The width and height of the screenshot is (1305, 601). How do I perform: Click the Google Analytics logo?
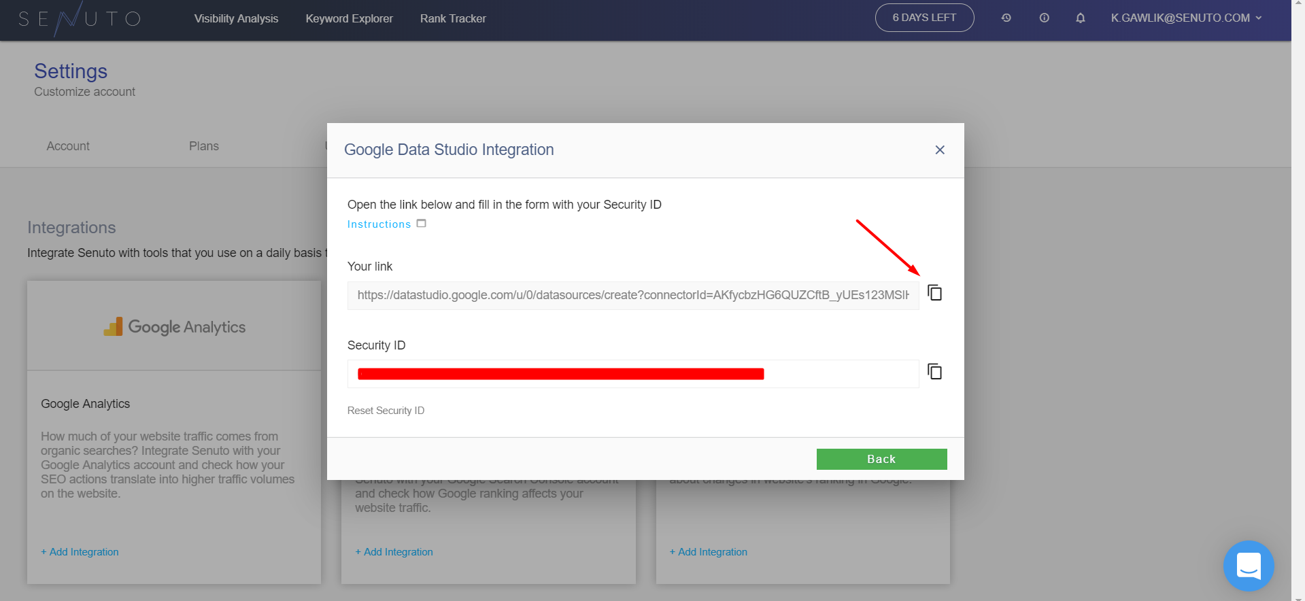tap(175, 327)
